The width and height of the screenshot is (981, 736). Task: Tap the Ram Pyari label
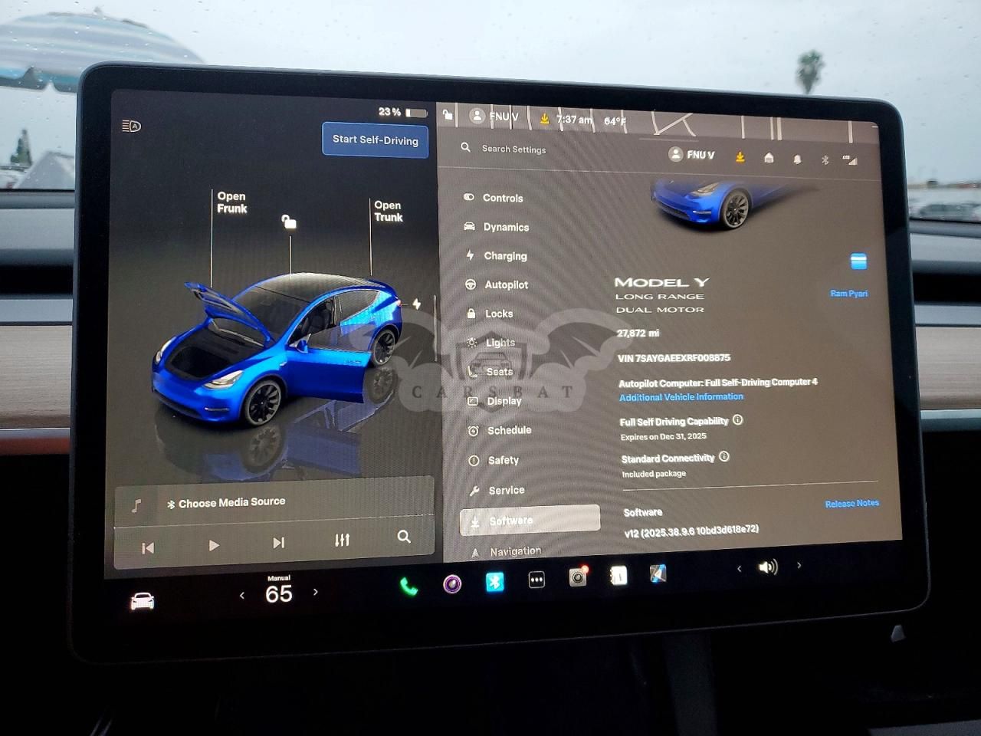[848, 294]
